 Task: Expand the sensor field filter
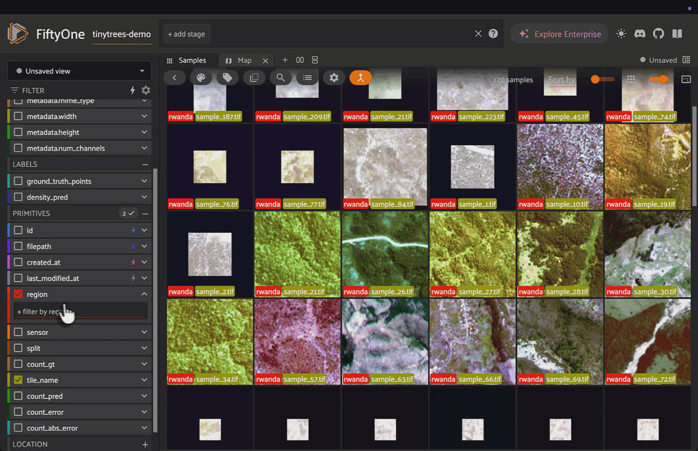tap(144, 332)
